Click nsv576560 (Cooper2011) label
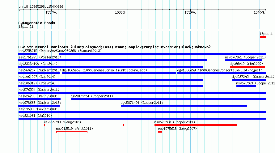 tap(175, 122)
